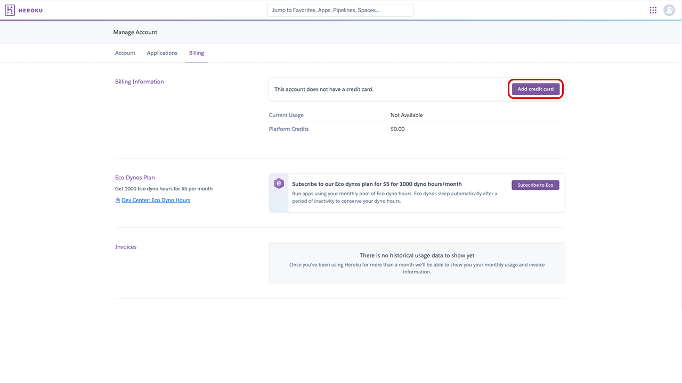The width and height of the screenshot is (682, 383).
Task: Click the Current Usage Not Available value
Action: coord(407,115)
